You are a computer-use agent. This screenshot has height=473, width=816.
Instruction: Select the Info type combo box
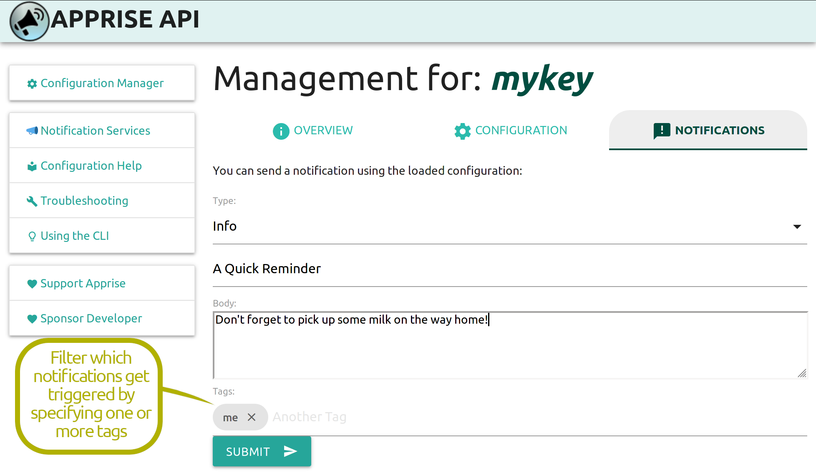click(510, 226)
